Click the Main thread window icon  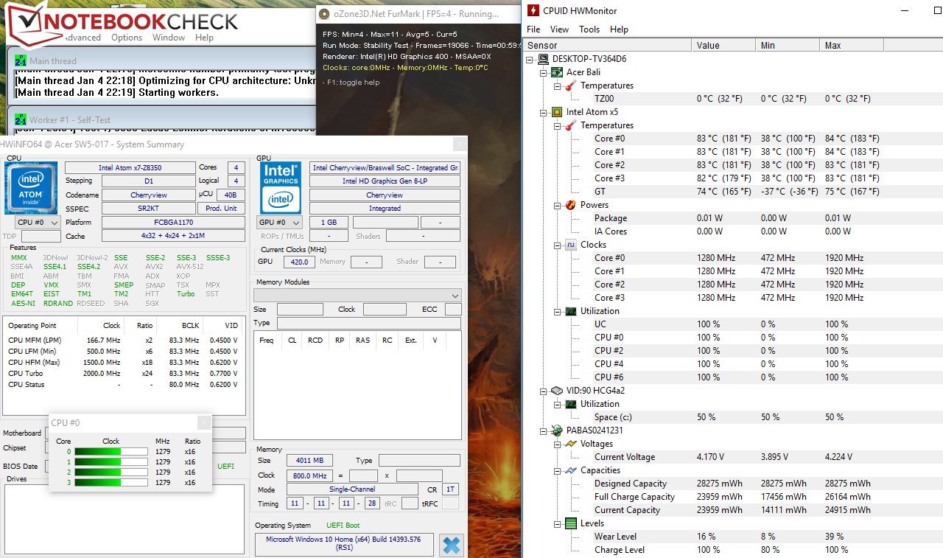tap(21, 61)
